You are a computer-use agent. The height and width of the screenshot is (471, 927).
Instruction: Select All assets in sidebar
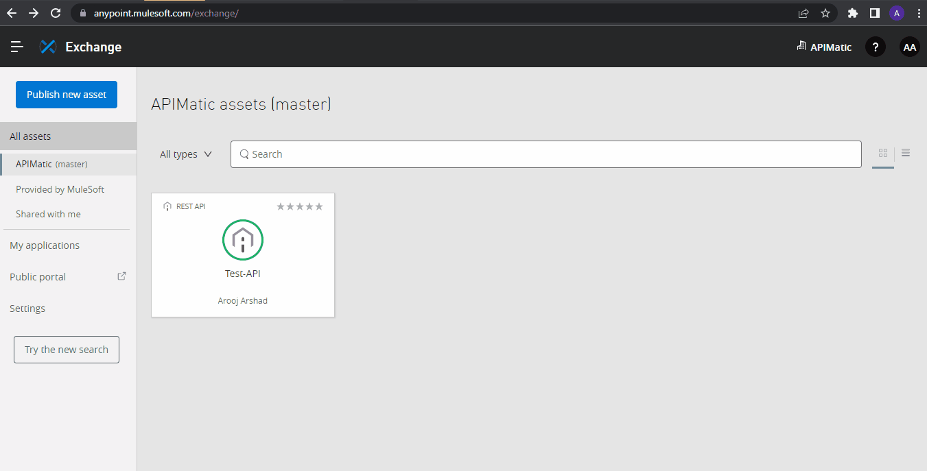pyautogui.click(x=69, y=136)
